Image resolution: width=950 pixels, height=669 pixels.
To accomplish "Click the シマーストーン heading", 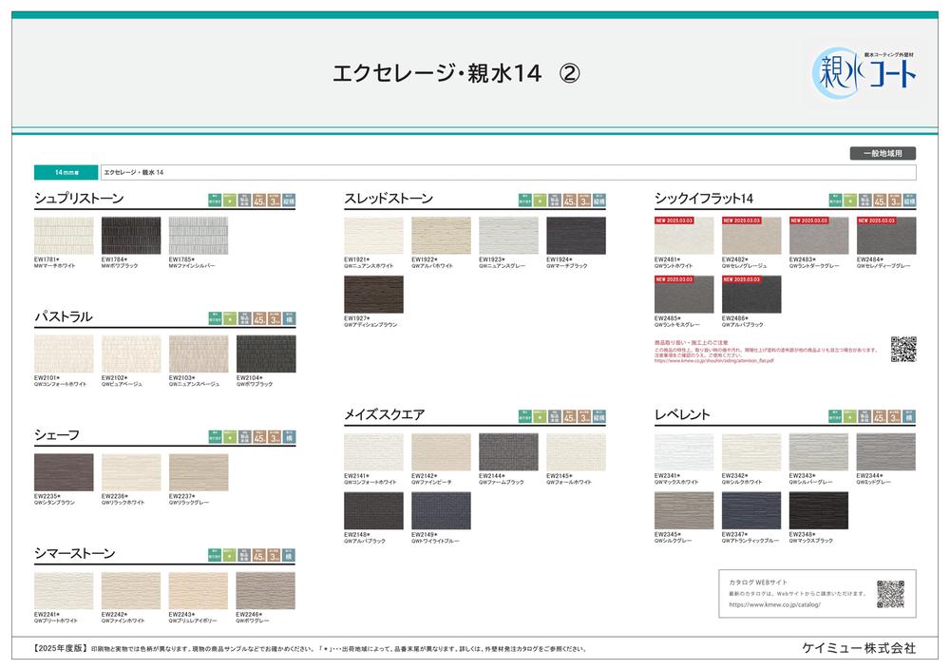I will point(74,553).
